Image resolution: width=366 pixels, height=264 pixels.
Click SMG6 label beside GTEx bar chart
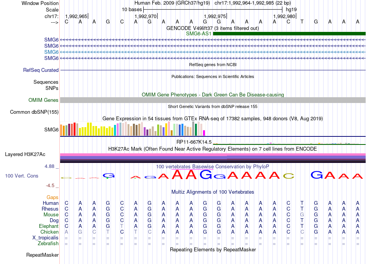(51, 130)
